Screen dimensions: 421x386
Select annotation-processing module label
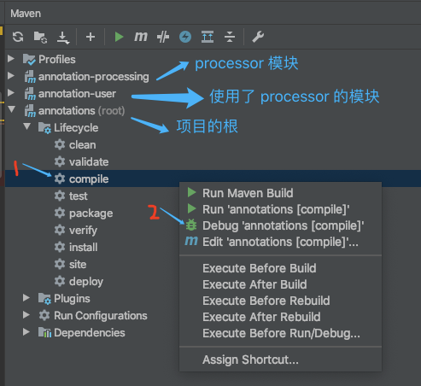94,77
